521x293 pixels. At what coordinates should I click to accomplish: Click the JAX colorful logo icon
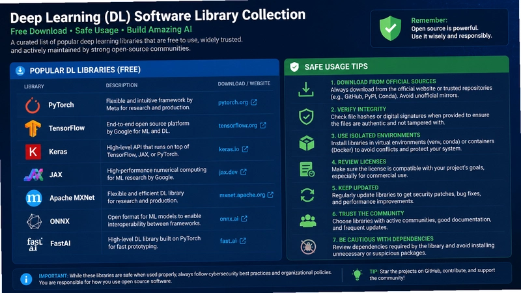[x=34, y=174]
